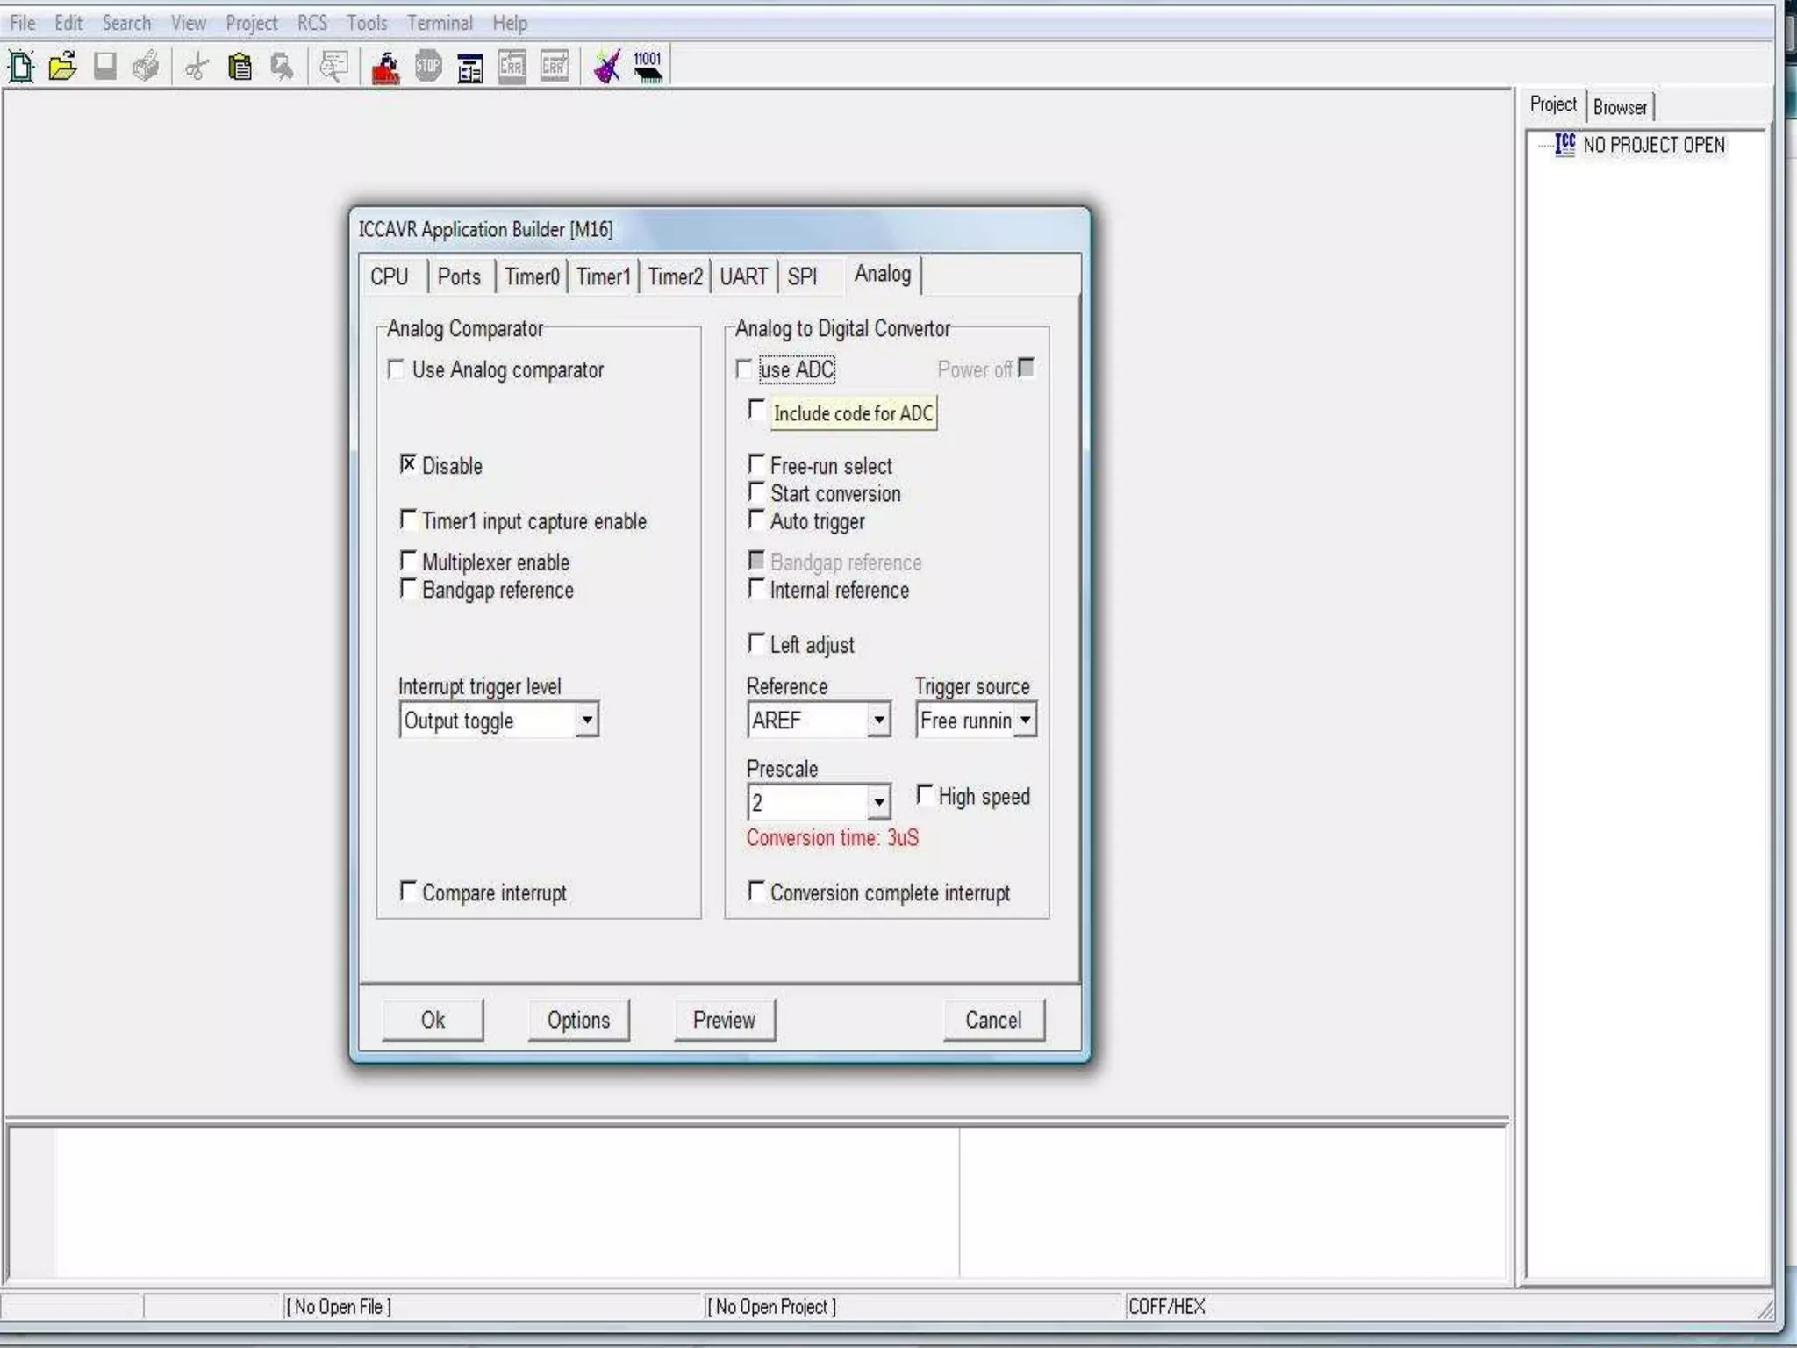Enable Left adjust checkbox
The height and width of the screenshot is (1348, 1797).
coord(756,643)
